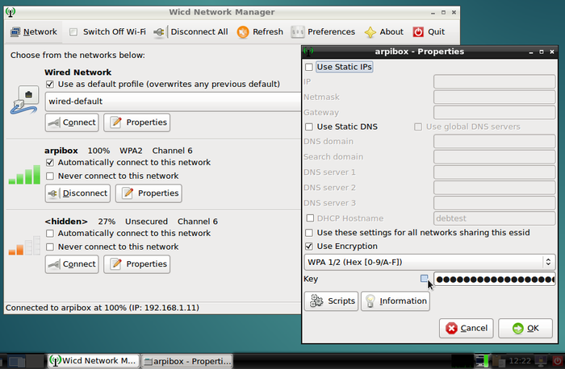Image resolution: width=565 pixels, height=369 pixels.
Task: Open arpibox Properties from network list
Action: [149, 193]
